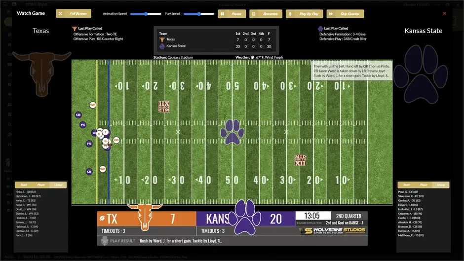Click the microphone icon by Play Result

(x=104, y=241)
